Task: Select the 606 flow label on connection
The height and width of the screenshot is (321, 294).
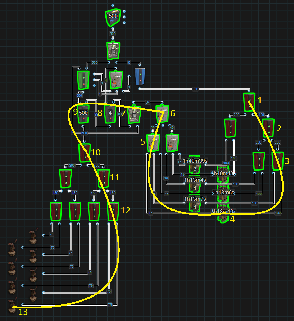Action: coord(195,89)
